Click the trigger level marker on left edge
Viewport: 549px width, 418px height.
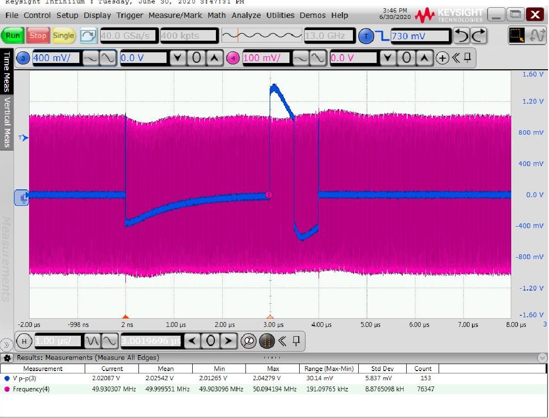(x=23, y=138)
